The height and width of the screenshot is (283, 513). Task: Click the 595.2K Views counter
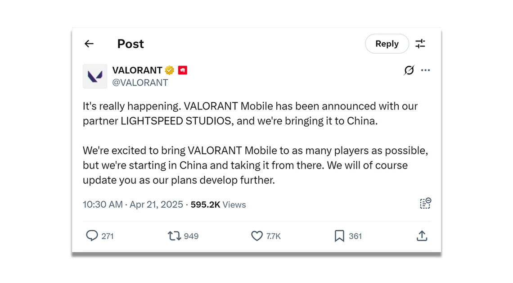(x=218, y=204)
